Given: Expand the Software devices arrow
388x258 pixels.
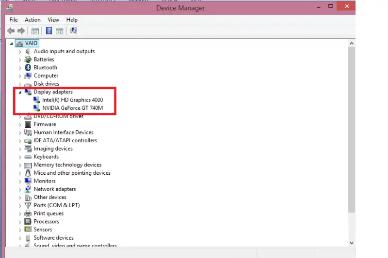Looking at the screenshot, I should (x=20, y=238).
